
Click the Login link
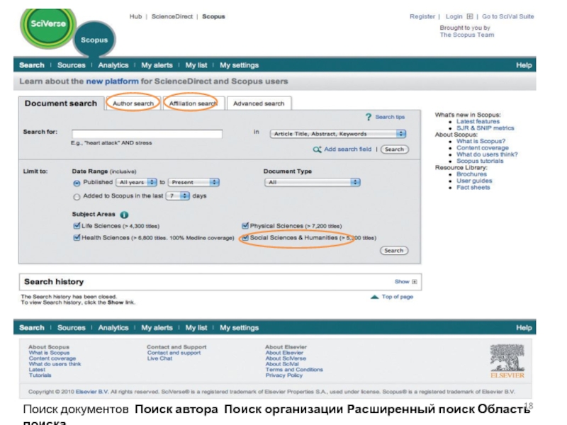(x=454, y=16)
